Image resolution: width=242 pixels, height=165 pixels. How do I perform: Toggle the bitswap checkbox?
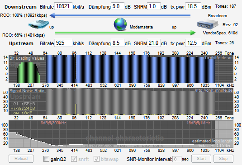pos(96,159)
